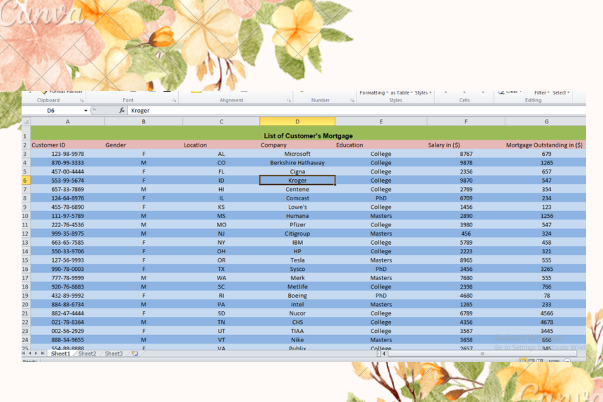This screenshot has width=603, height=402.
Task: Open the Alignment group dialog launcher
Action: click(289, 100)
